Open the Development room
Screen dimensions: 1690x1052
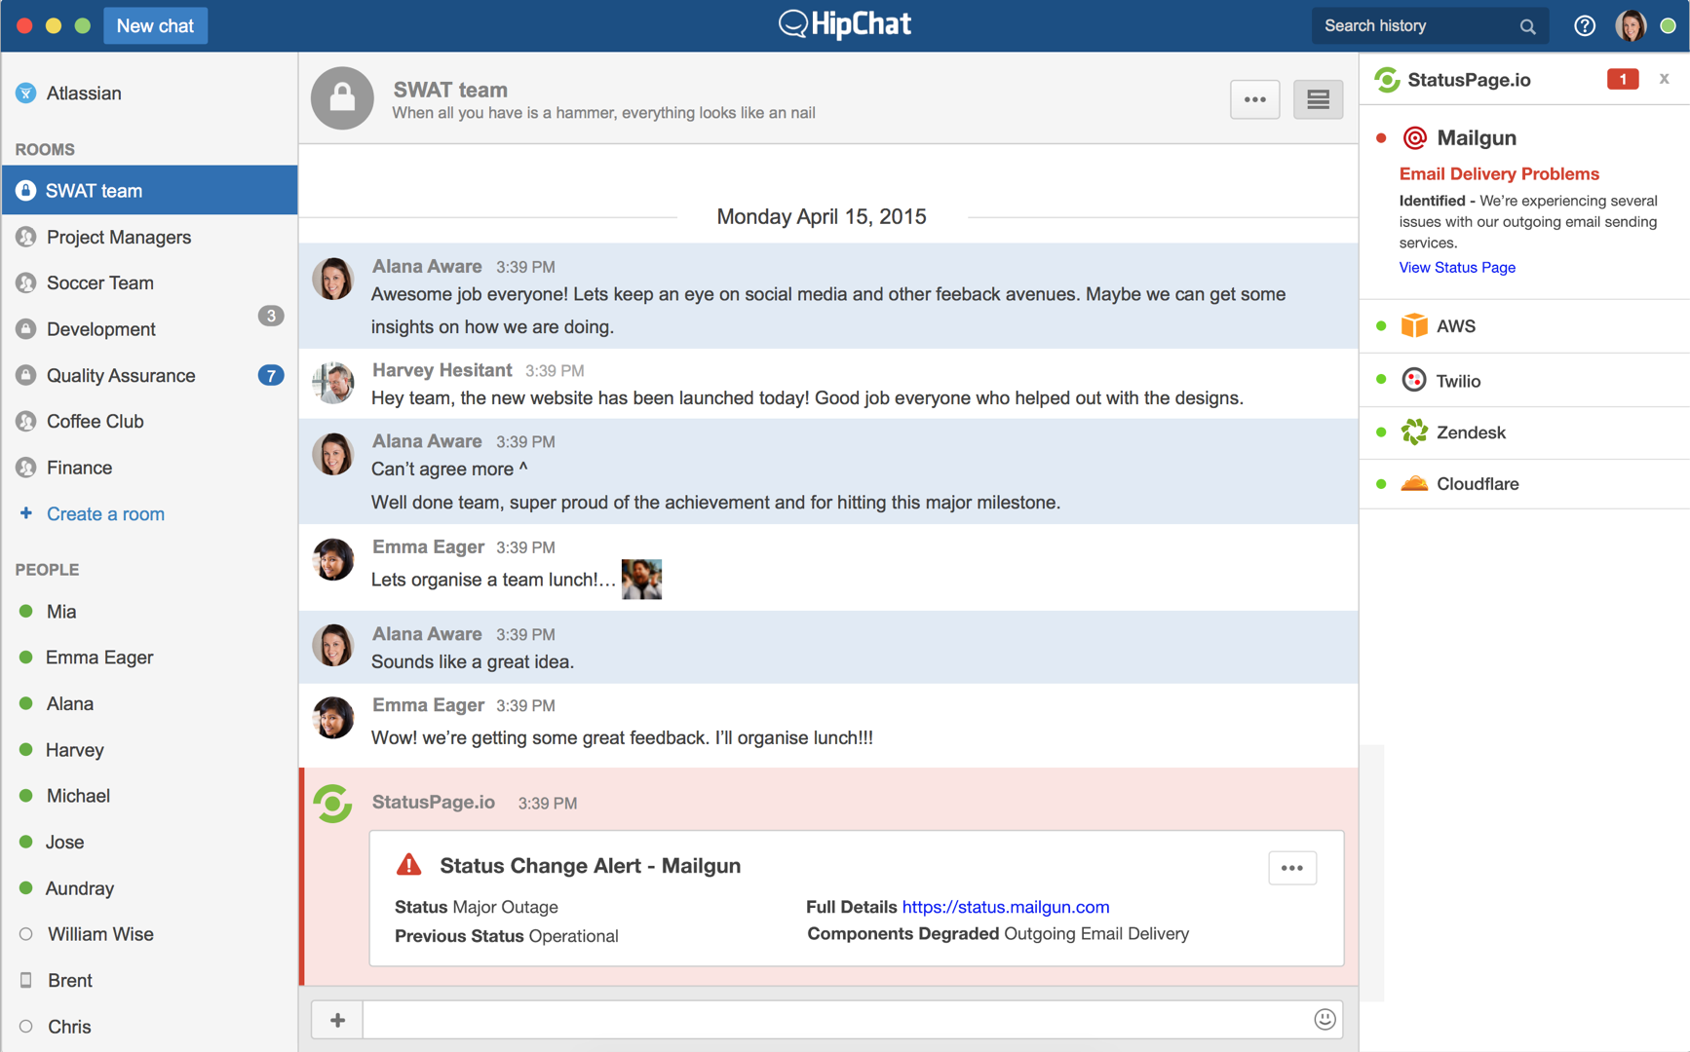point(101,329)
